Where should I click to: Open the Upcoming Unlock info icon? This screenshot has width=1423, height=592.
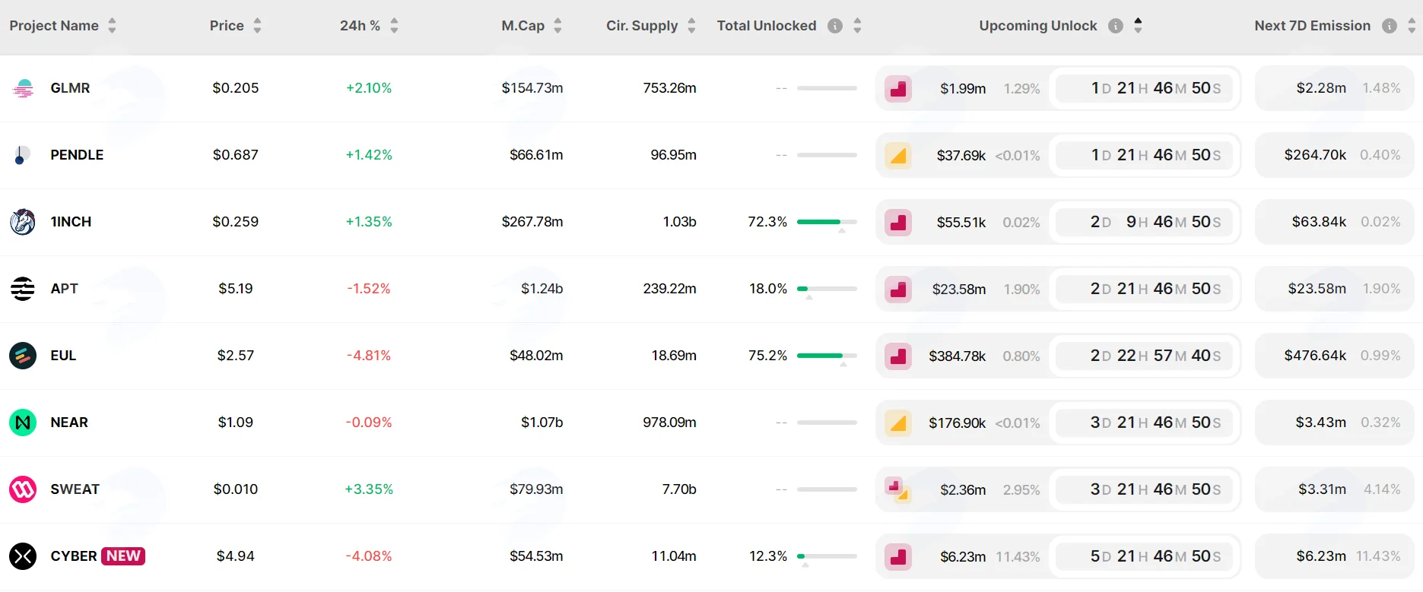tap(1116, 26)
